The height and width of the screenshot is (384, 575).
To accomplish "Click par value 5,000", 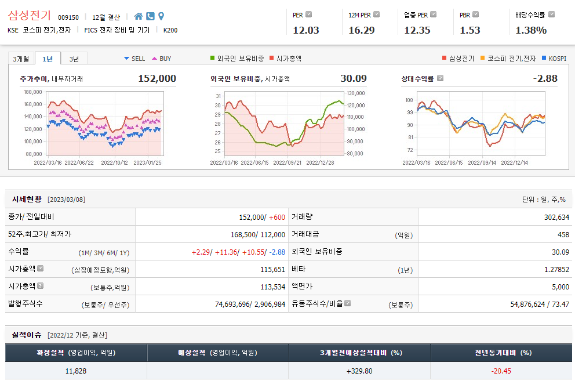I will pos(561,287).
